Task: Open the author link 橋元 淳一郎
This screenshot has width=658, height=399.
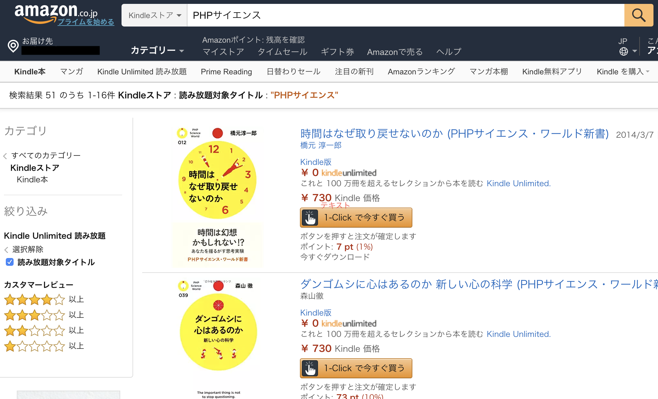Action: pos(321,146)
